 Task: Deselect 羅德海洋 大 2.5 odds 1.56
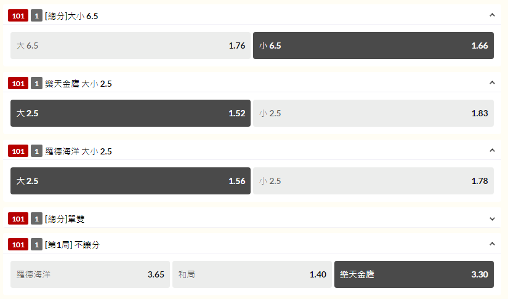pyautogui.click(x=131, y=180)
